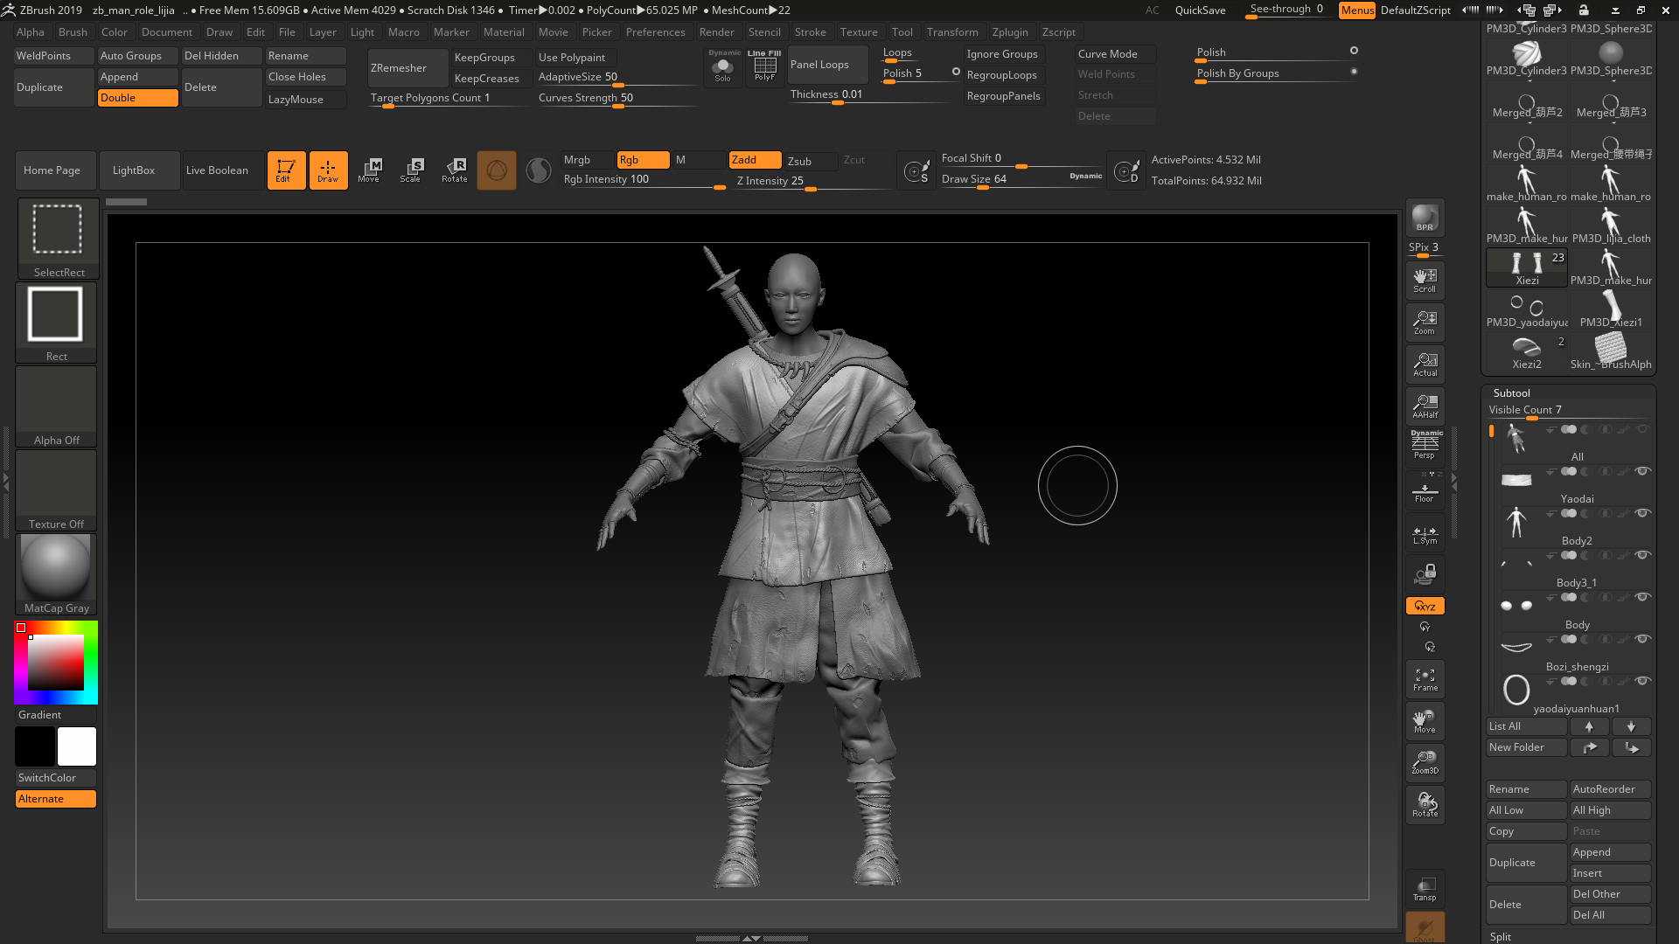Open the Render menu
This screenshot has width=1679, height=944.
(716, 32)
